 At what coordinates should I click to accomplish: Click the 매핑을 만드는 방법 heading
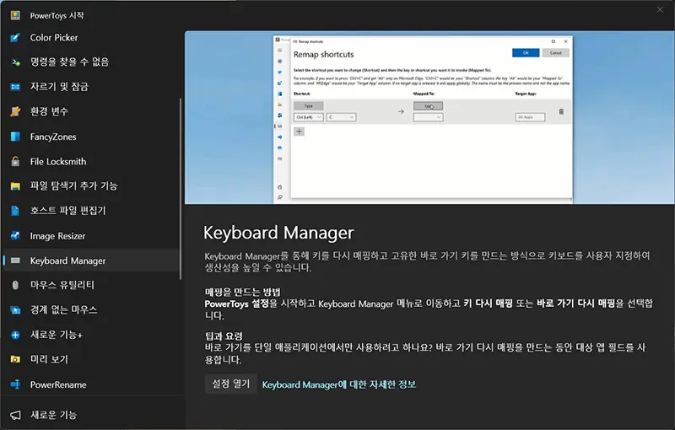coord(242,292)
